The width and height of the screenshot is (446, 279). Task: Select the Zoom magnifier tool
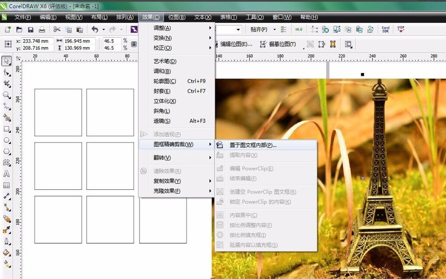pos(7,95)
